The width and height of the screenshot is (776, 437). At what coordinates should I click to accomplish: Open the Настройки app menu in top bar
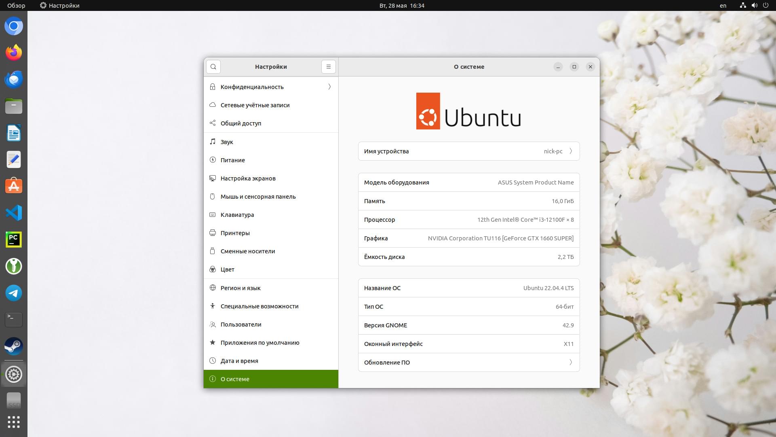click(x=60, y=6)
